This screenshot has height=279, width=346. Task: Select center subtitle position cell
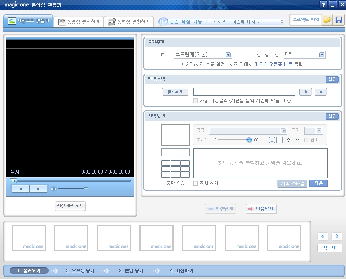tap(175, 169)
